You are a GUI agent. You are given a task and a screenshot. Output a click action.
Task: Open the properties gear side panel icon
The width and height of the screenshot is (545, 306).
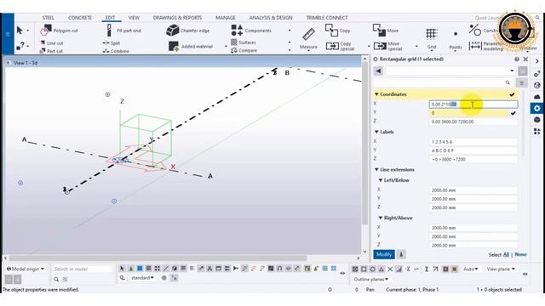point(537,108)
